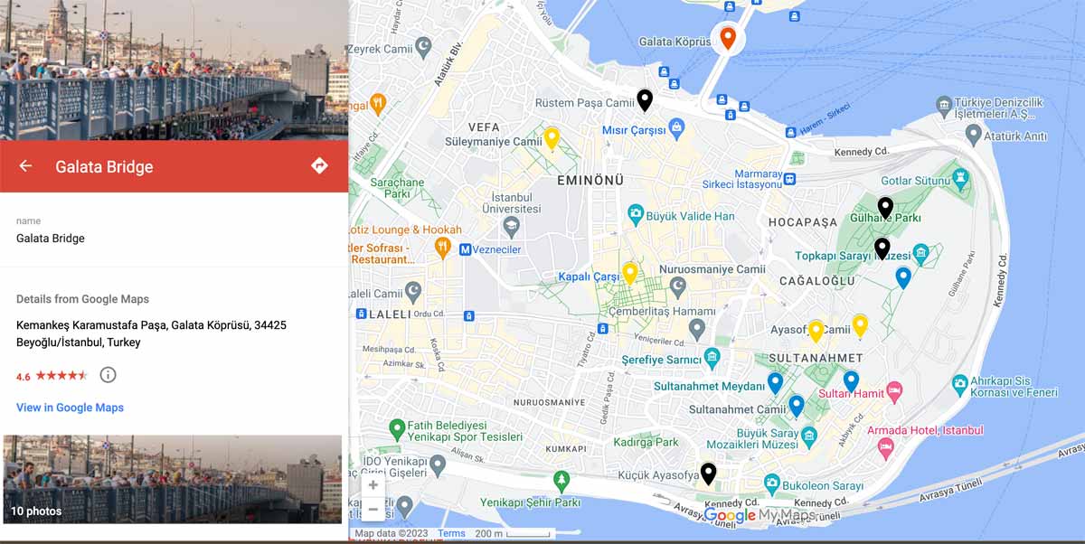Click the pink Armada Hotel Istanbul icon
The image size is (1085, 544).
[886, 447]
